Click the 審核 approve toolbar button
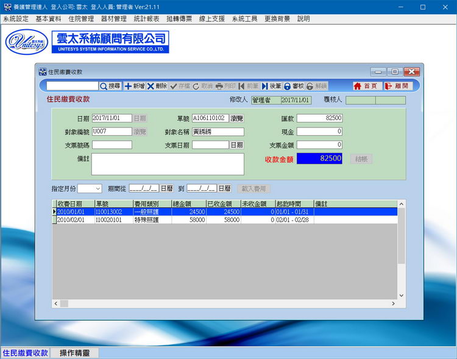Image resolution: width=457 pixels, height=359 pixels. point(294,87)
